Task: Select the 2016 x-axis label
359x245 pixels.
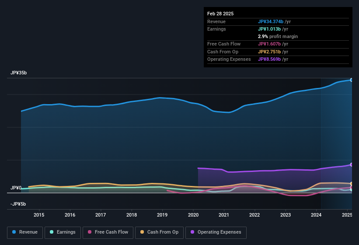Action: [70, 215]
